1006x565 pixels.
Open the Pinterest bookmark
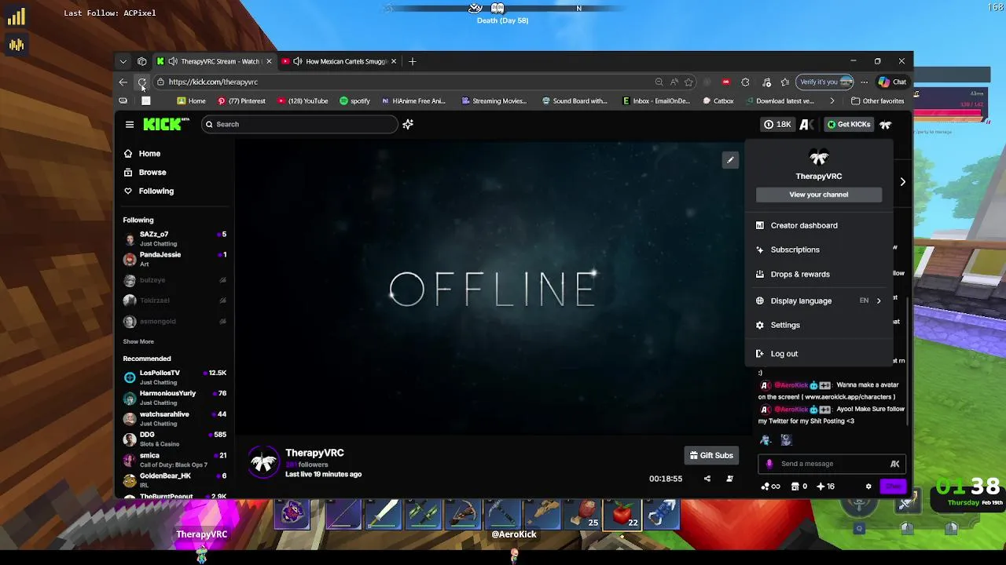pyautogui.click(x=241, y=100)
